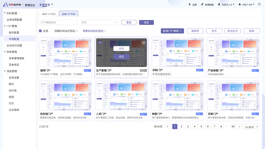Image resolution: width=265 pixels, height=149 pixels.
Task: Open 短信 in sidebar
Action: coord(12,97)
